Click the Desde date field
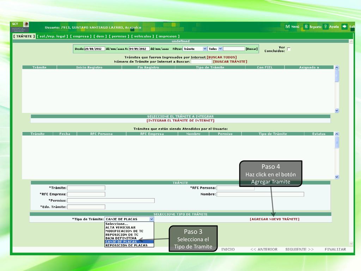 [95, 49]
